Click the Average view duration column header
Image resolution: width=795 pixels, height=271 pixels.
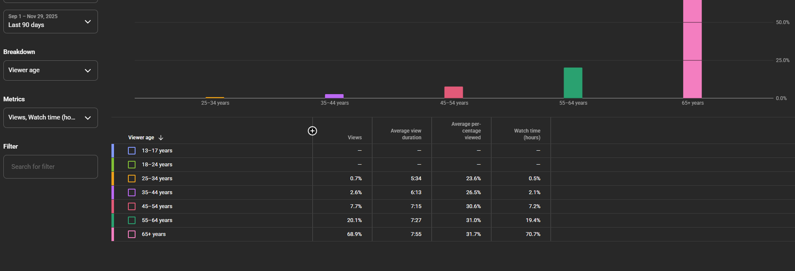(x=406, y=134)
